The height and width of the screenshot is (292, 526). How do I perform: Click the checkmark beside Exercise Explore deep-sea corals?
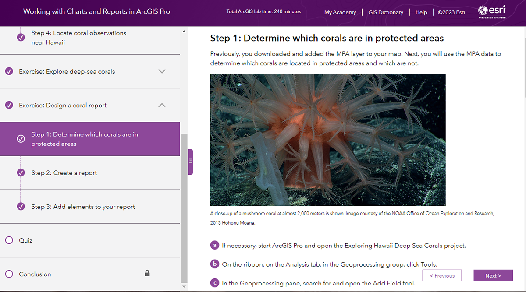pos(10,71)
